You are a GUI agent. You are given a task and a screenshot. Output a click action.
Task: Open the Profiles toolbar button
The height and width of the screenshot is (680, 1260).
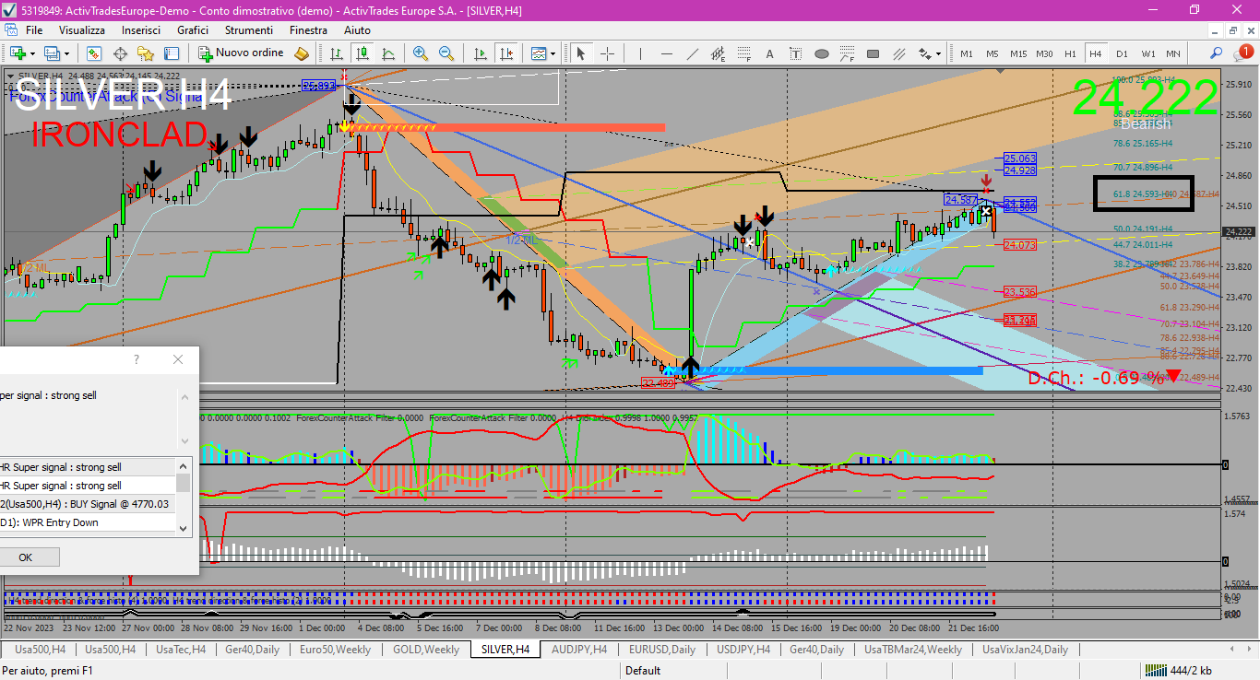[53, 53]
